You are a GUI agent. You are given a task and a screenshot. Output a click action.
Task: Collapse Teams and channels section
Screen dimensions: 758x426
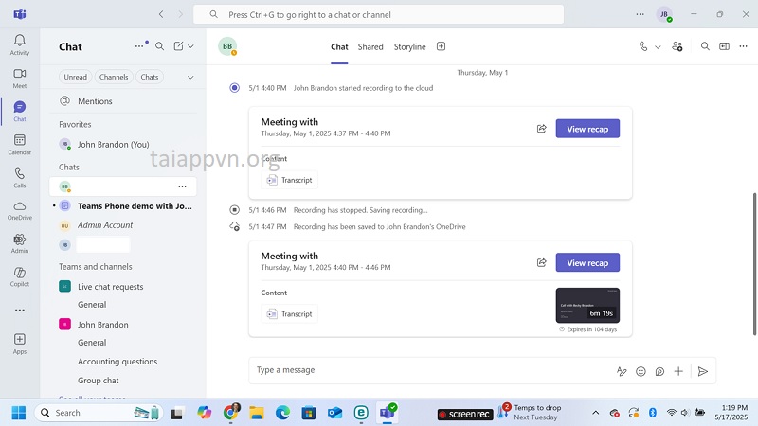point(96,267)
